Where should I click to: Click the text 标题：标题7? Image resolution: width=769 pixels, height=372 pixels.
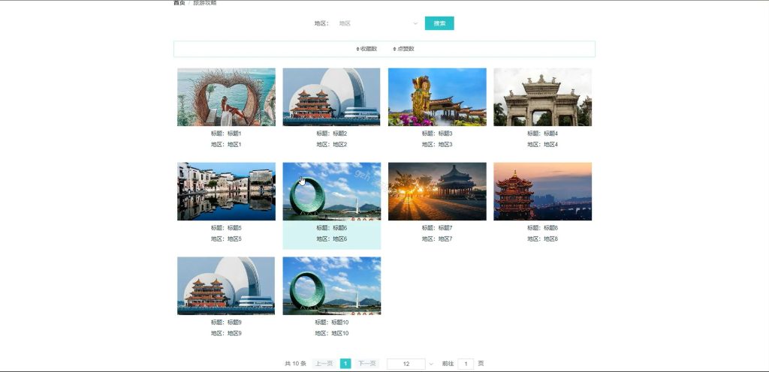click(x=437, y=227)
